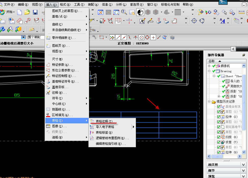Click the crosshair target icon in toolbar

pos(194,21)
